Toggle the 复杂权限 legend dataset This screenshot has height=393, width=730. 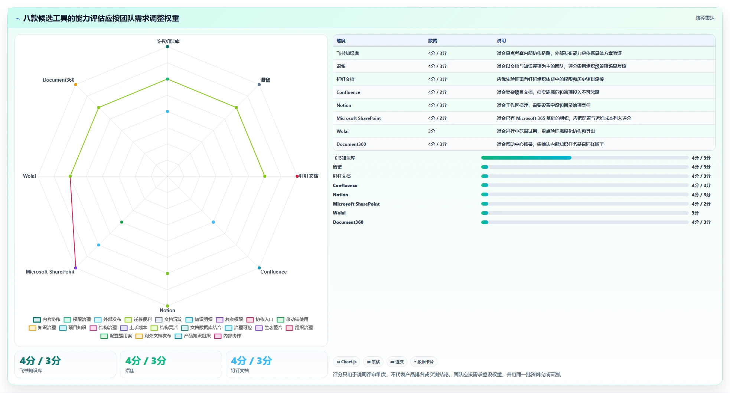pos(229,320)
